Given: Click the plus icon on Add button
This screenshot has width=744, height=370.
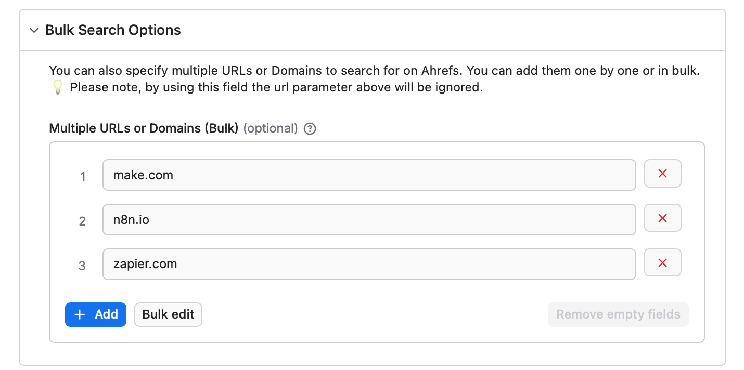Looking at the screenshot, I should point(80,314).
